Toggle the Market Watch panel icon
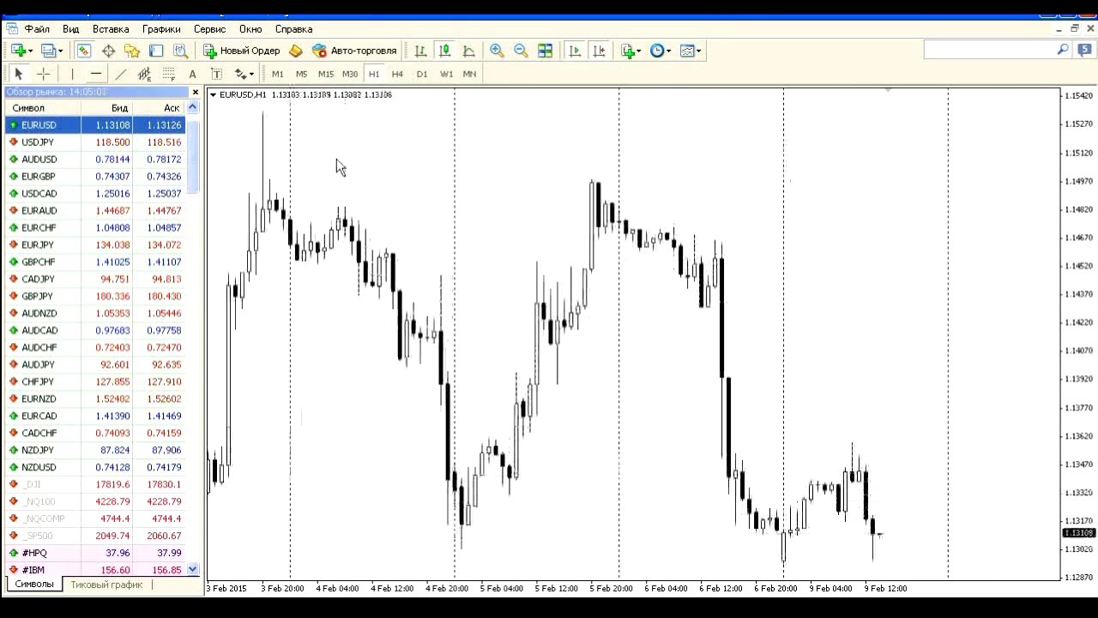This screenshot has height=618, width=1098. [x=84, y=51]
